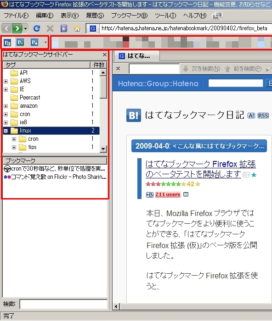Select the amazon folder icon
Viewport: 272px width, 321px height.
(14, 106)
